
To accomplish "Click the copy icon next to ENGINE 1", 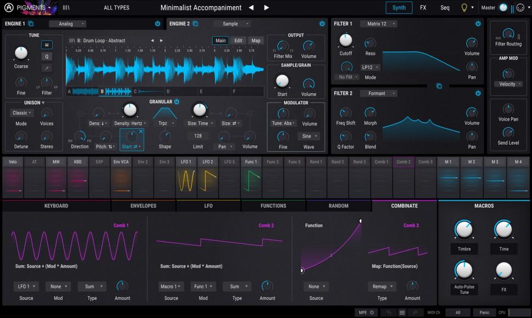I will (x=31, y=24).
